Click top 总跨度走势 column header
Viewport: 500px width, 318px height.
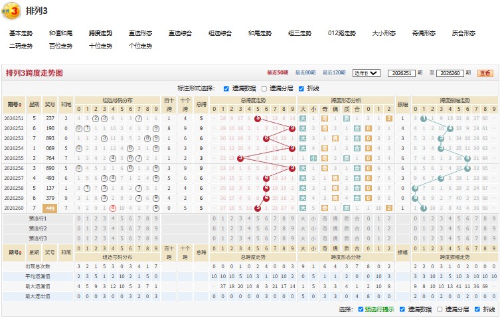(253, 100)
